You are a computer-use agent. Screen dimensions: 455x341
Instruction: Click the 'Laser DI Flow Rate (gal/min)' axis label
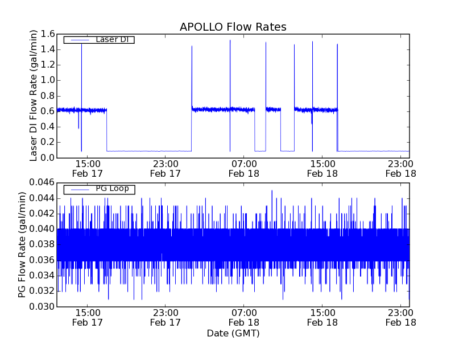click(x=34, y=95)
